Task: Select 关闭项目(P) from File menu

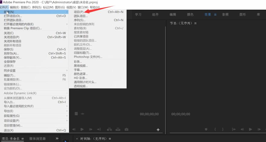Action: point(35,37)
